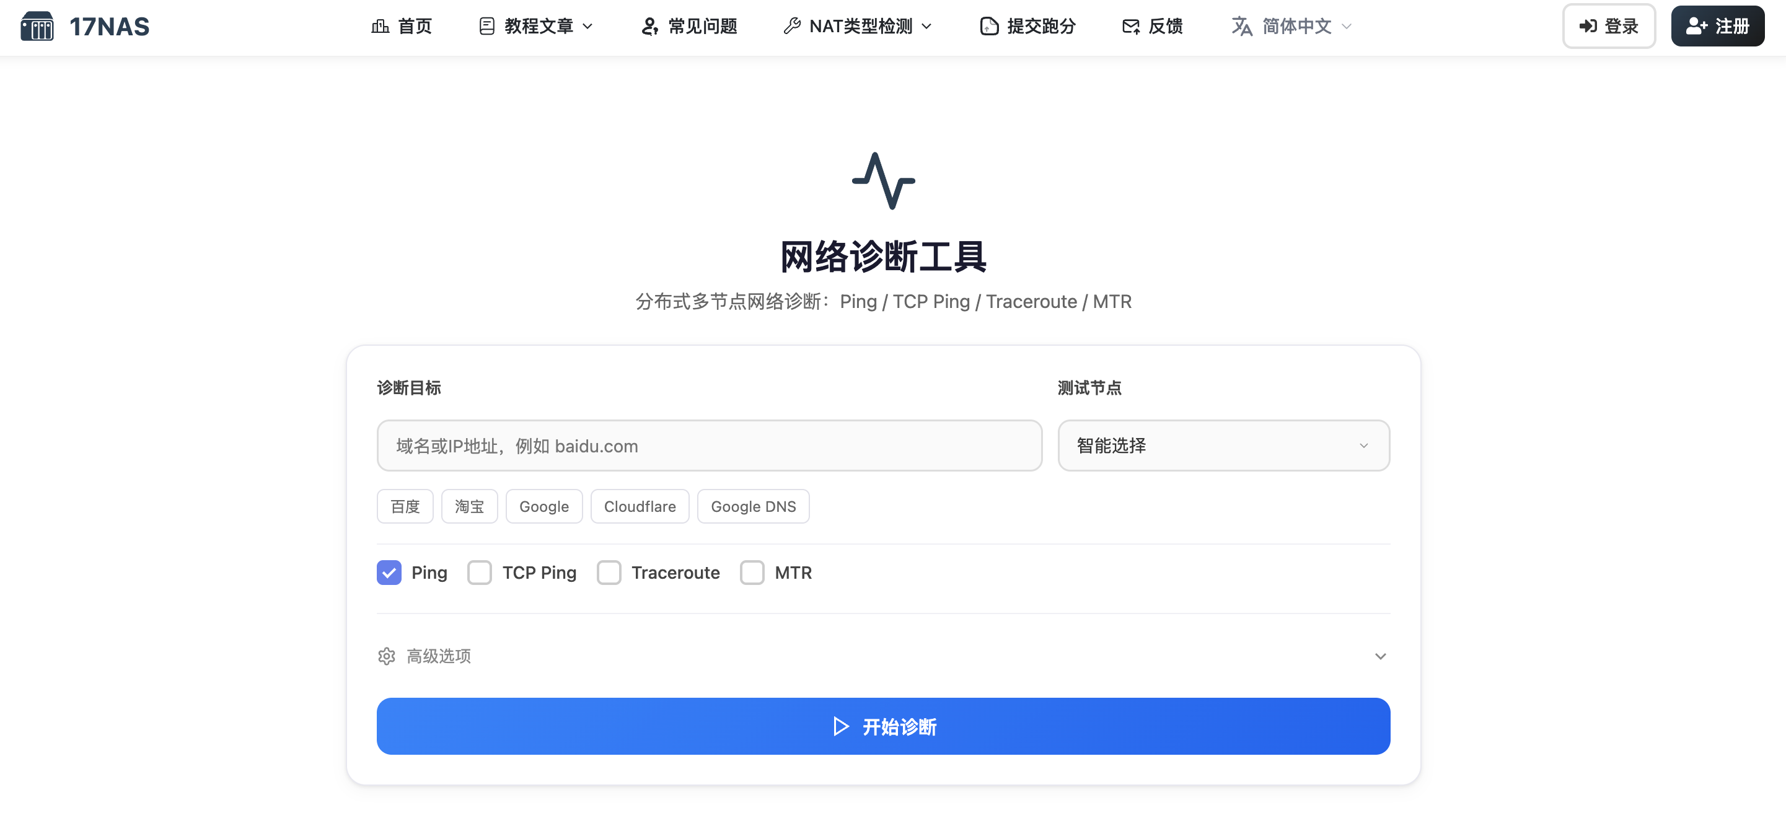Click the FAQ person icon
The image size is (1786, 813).
pos(649,27)
